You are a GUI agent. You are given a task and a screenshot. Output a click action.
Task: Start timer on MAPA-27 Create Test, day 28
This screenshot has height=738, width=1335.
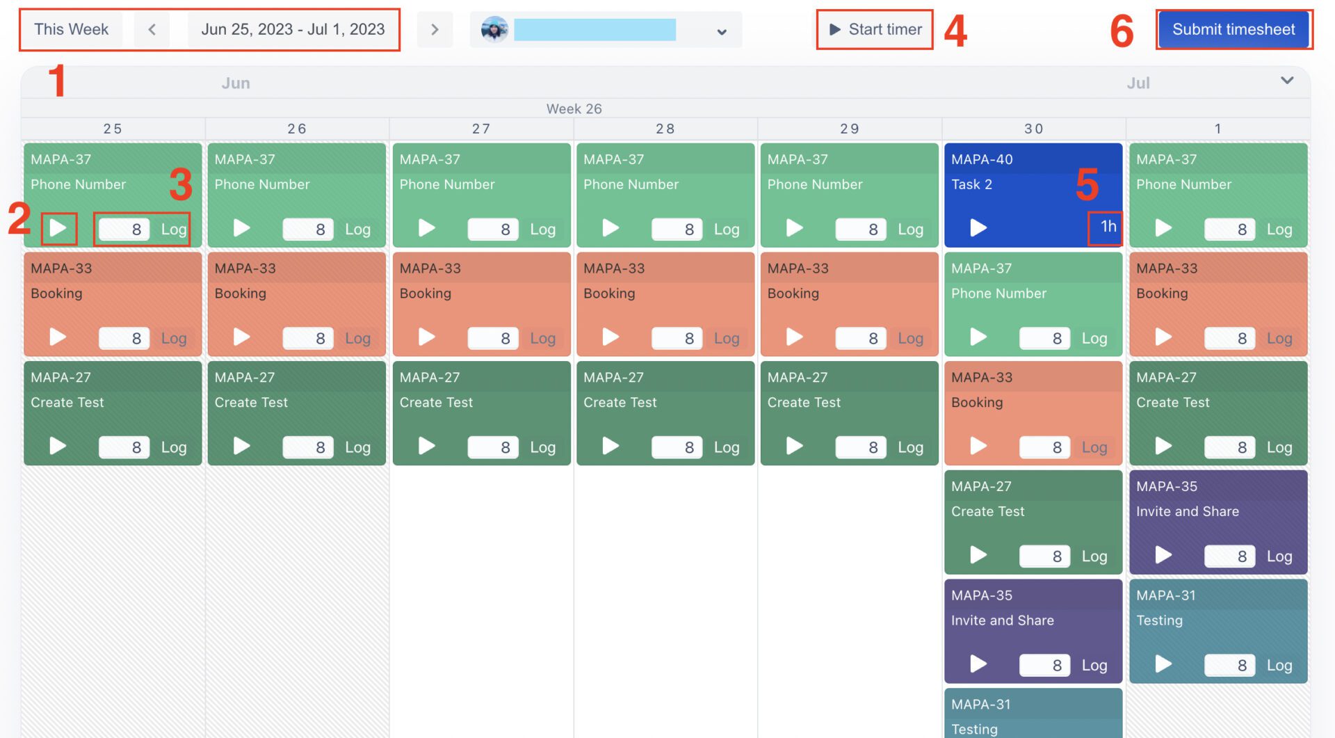610,446
